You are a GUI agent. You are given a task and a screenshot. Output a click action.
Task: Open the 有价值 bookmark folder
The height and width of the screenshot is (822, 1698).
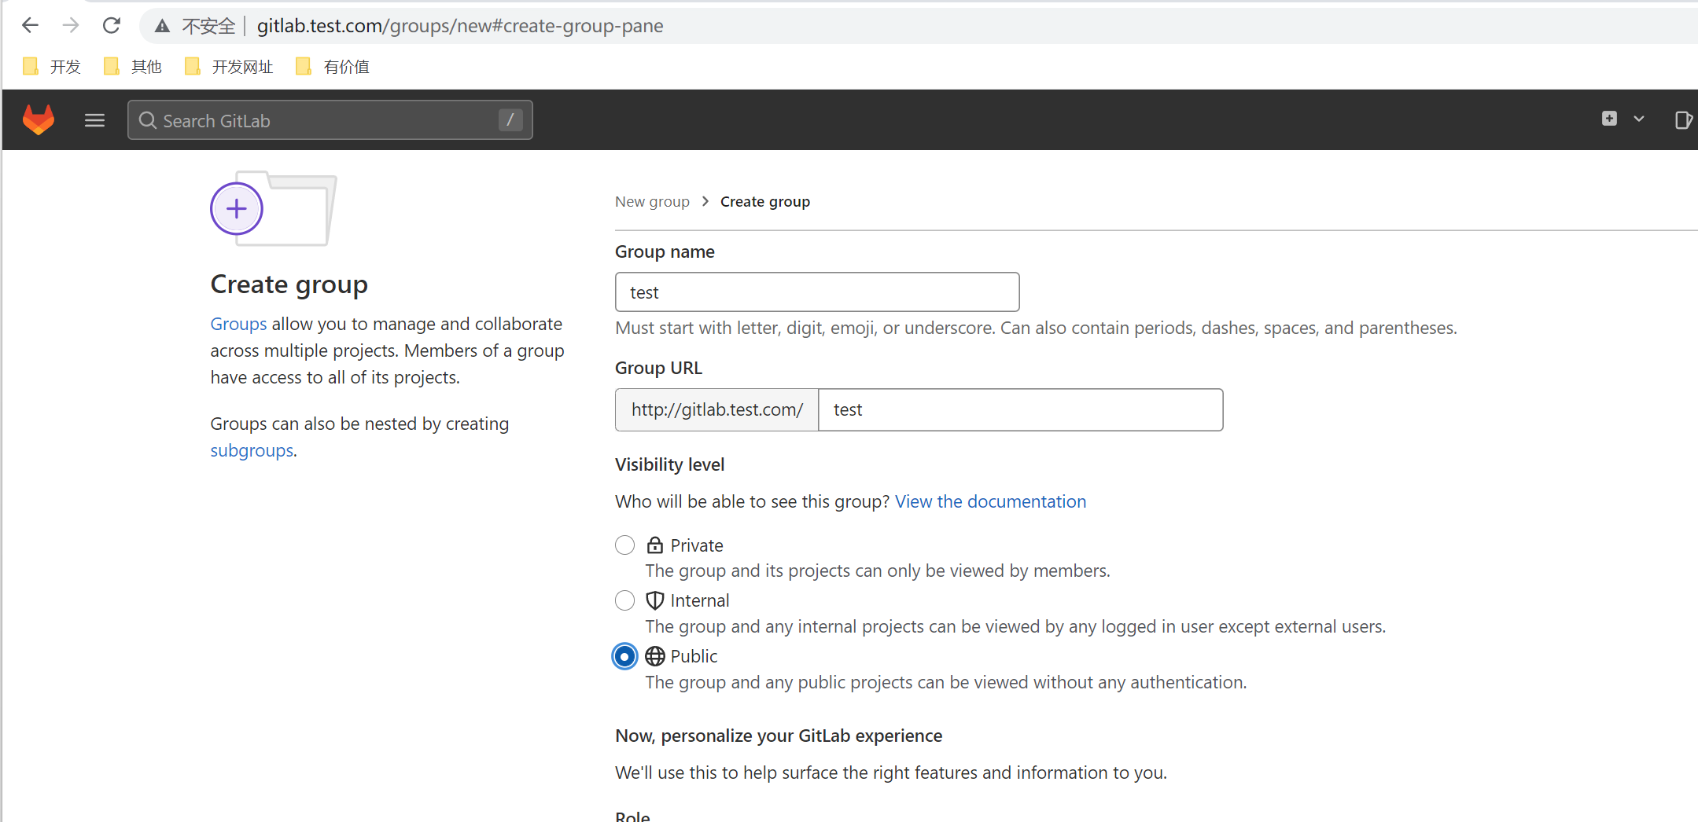333,67
